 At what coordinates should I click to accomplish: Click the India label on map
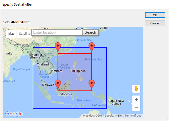click(x=9, y=53)
